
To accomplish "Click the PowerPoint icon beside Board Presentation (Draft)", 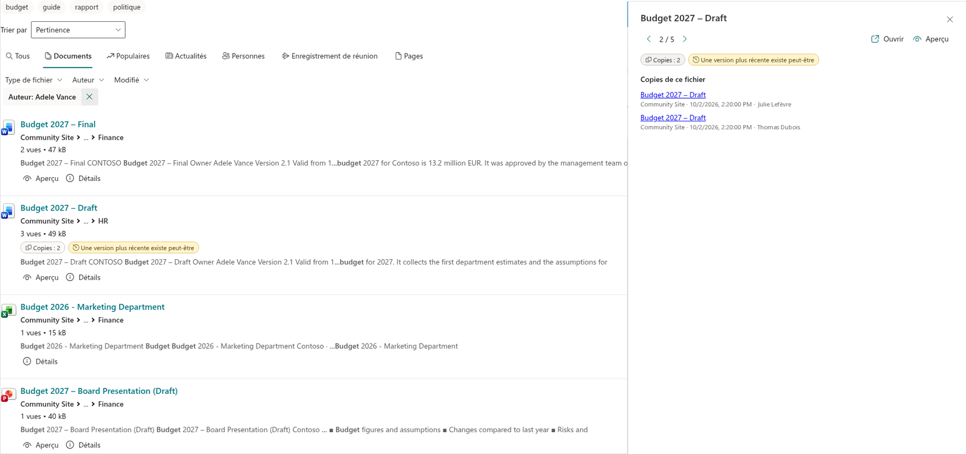I will point(8,395).
